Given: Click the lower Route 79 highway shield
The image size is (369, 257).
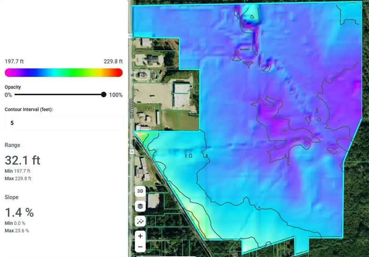Looking at the screenshot, I should click(131, 152).
